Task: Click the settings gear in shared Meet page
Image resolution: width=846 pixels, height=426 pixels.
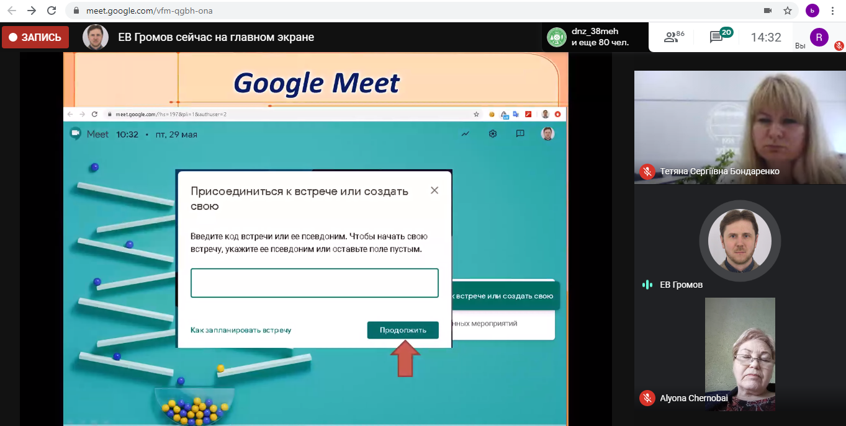Action: point(493,133)
